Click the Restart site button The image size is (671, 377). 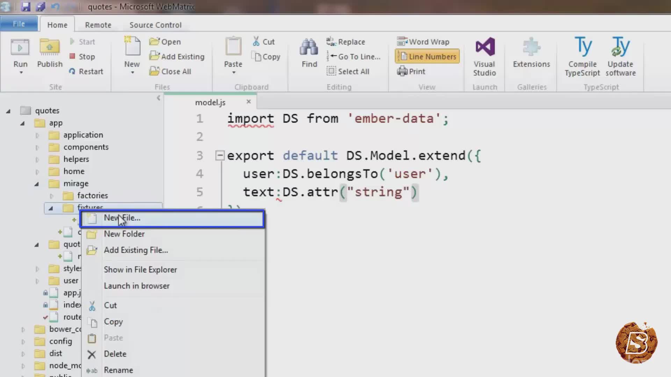point(86,72)
